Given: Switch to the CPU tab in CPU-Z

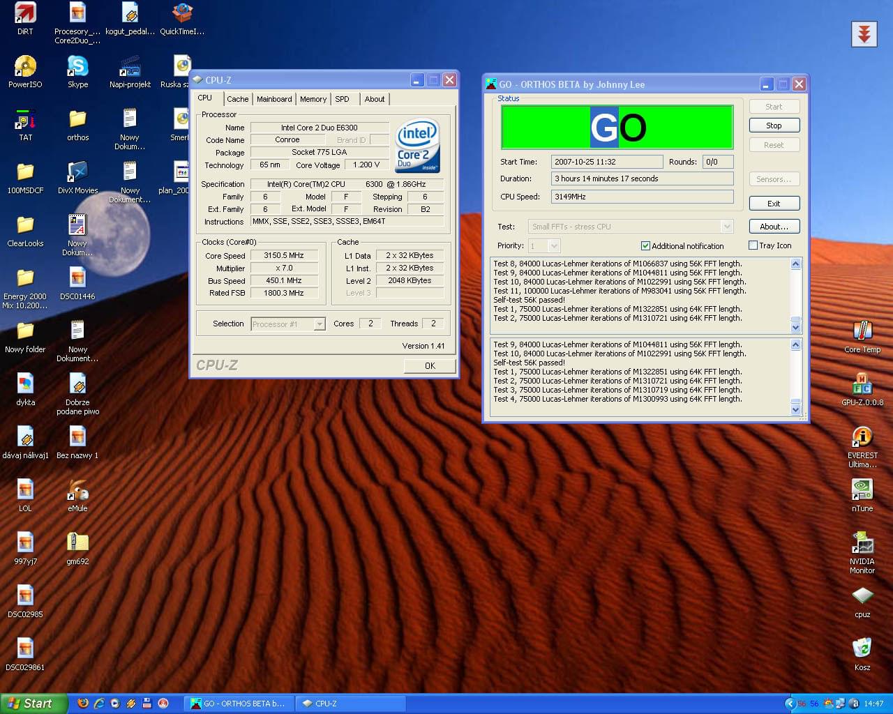Looking at the screenshot, I should (205, 98).
